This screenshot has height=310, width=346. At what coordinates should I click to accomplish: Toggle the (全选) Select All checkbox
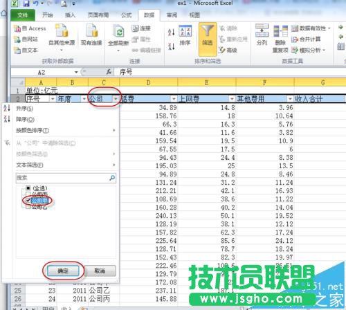[x=28, y=188]
